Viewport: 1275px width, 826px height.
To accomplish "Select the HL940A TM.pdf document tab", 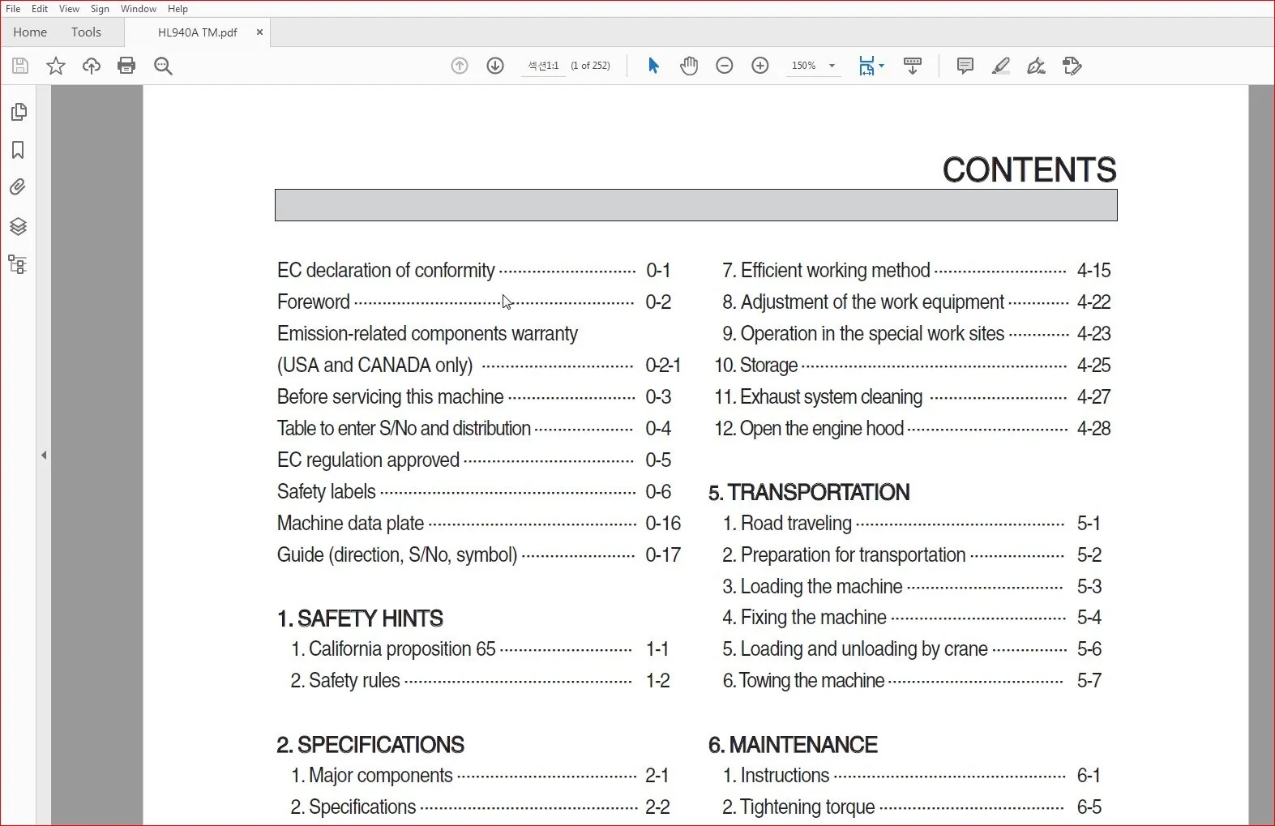I will point(197,32).
